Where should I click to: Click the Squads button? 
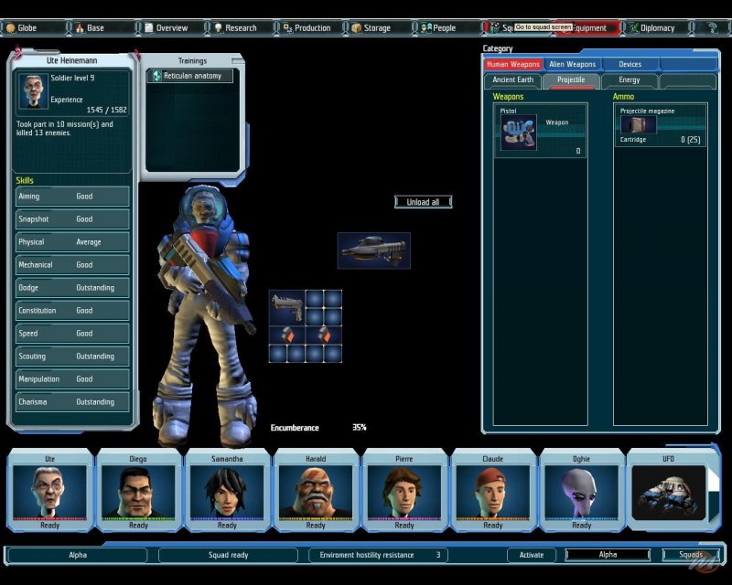click(691, 555)
